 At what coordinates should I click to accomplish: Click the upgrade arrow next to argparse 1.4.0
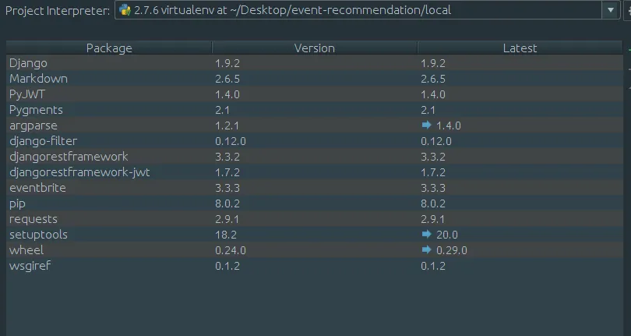tap(427, 126)
